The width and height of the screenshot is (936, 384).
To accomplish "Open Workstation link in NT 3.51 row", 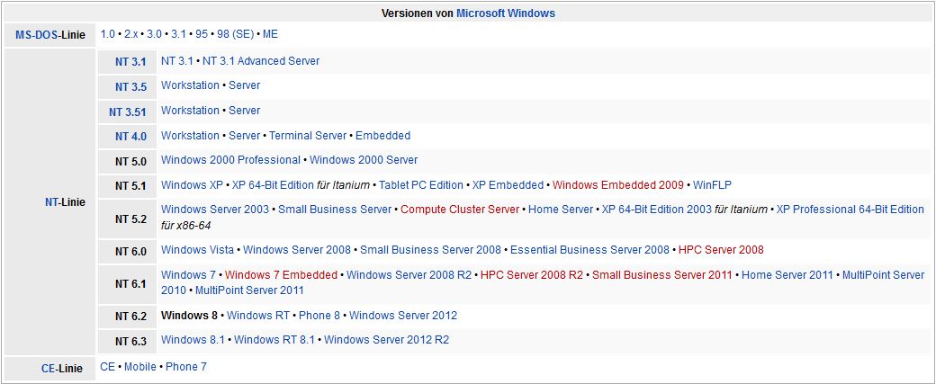I will (190, 111).
